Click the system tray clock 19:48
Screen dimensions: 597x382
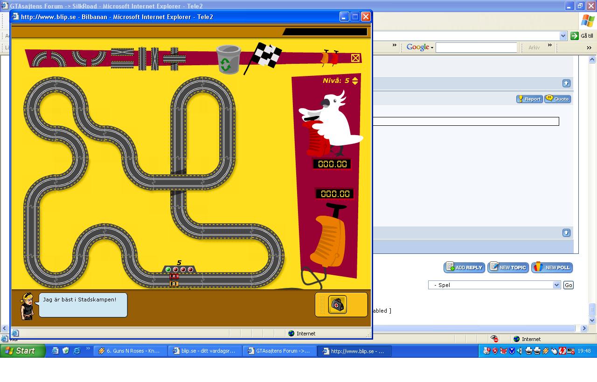point(584,351)
